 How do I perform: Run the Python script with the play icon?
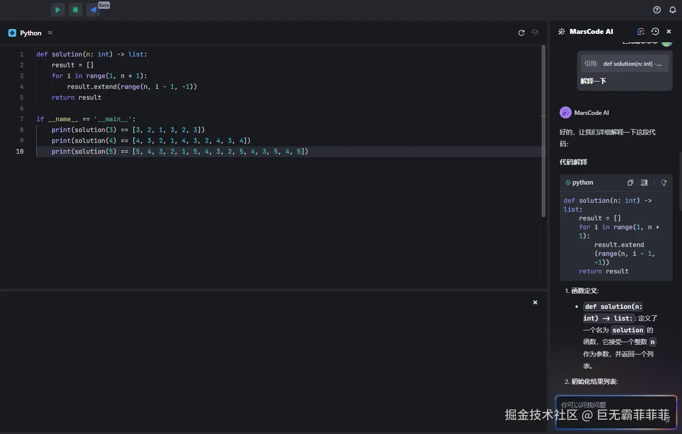point(57,9)
